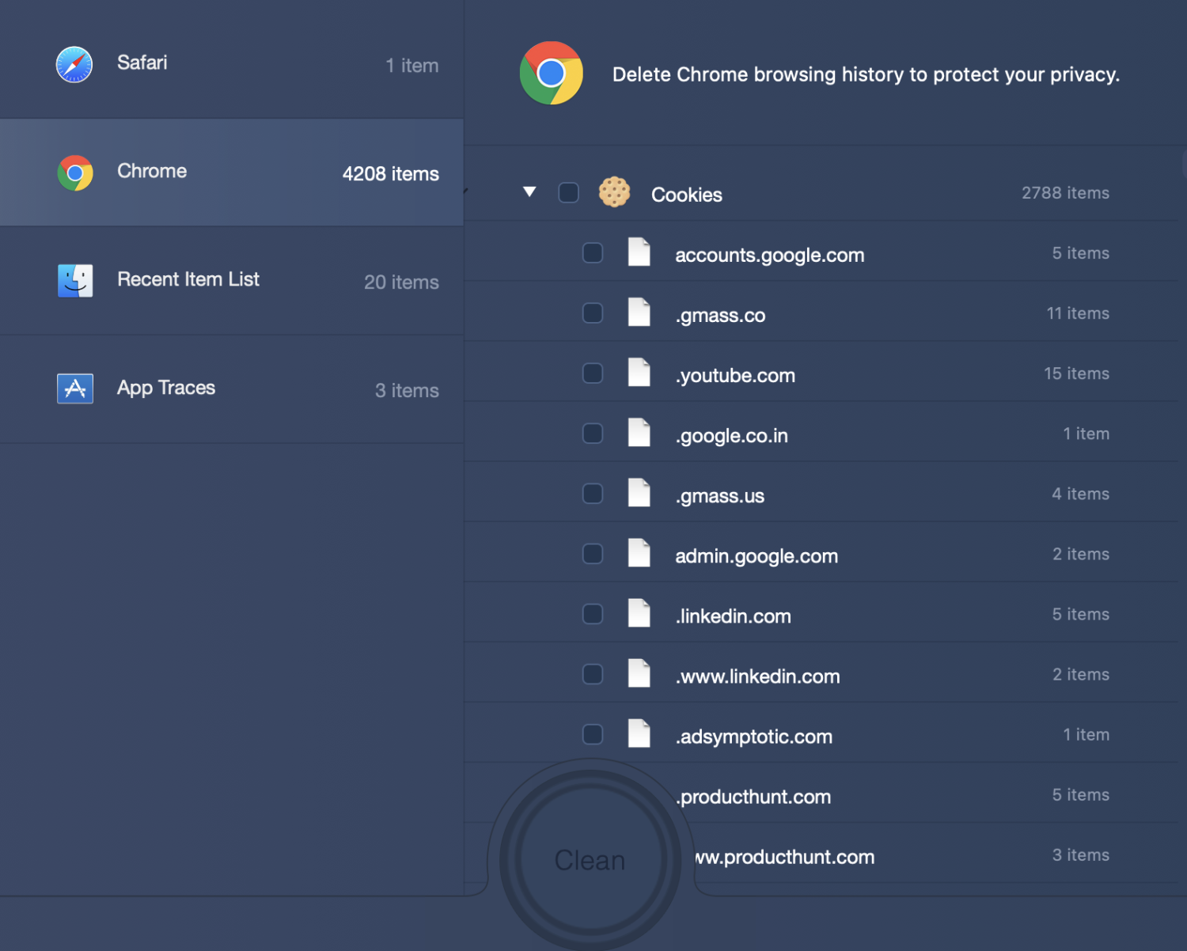Click the Cookies cookie icon
The height and width of the screenshot is (951, 1187).
coord(614,192)
